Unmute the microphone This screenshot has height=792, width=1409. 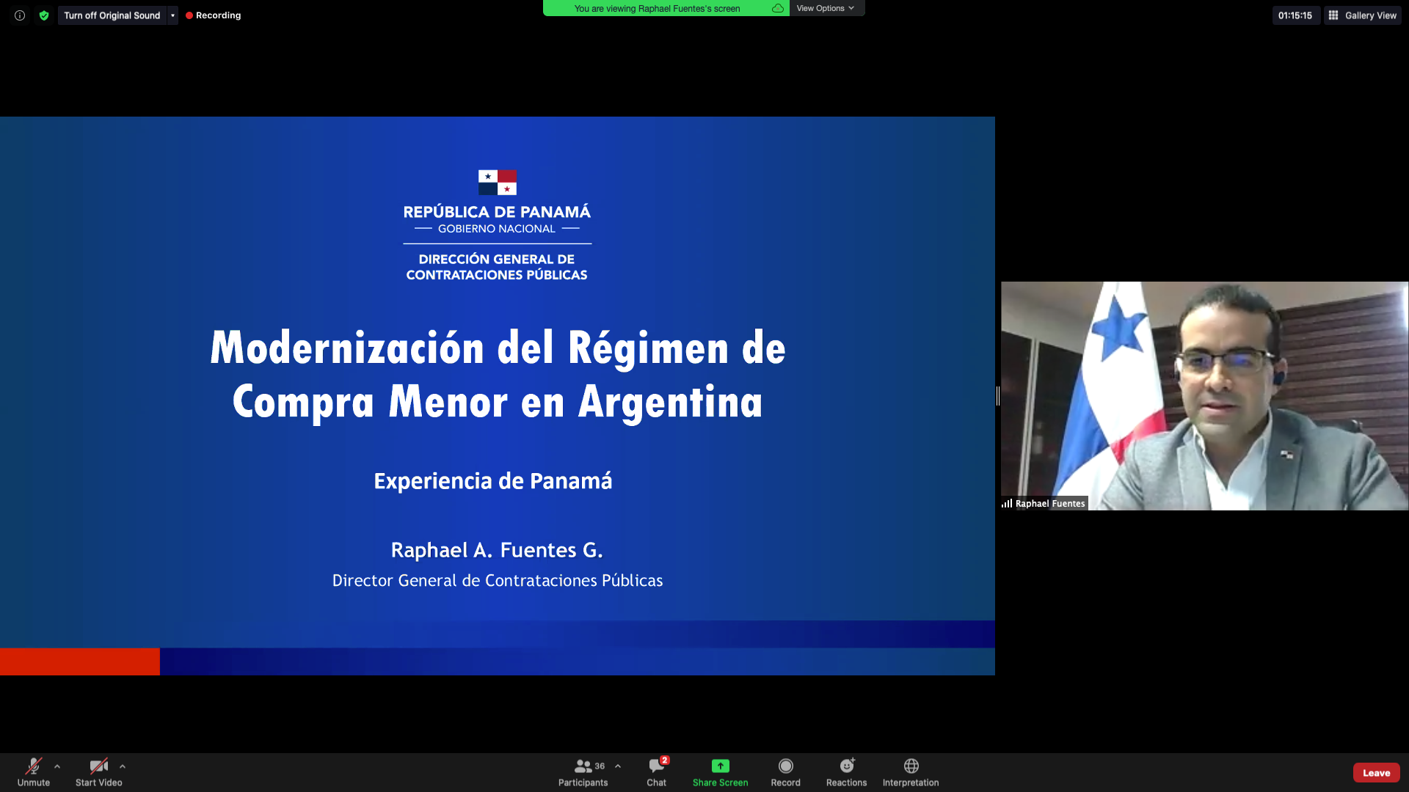pos(34,772)
